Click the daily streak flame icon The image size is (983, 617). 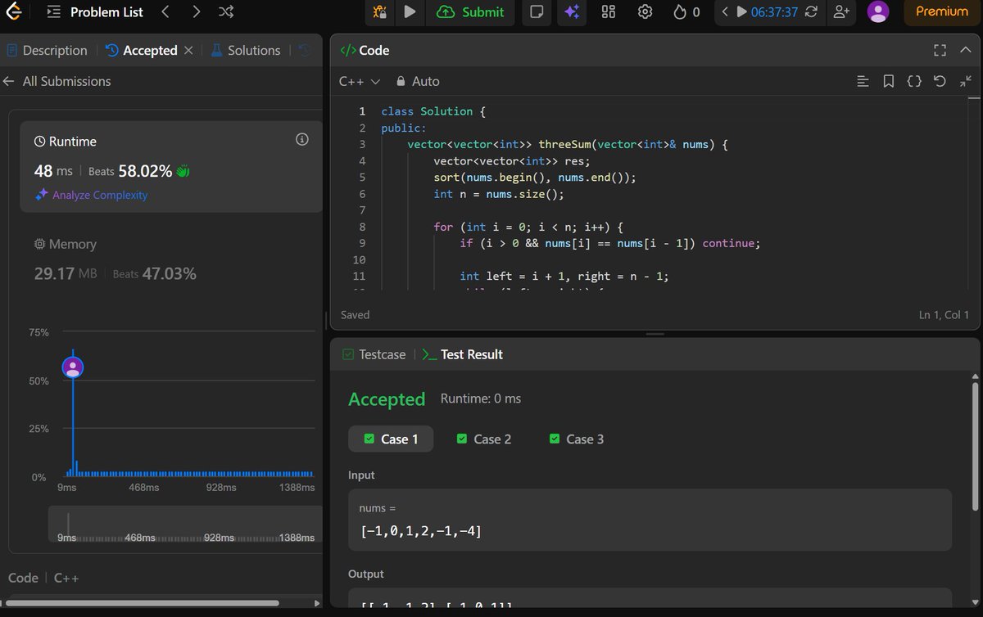point(678,12)
